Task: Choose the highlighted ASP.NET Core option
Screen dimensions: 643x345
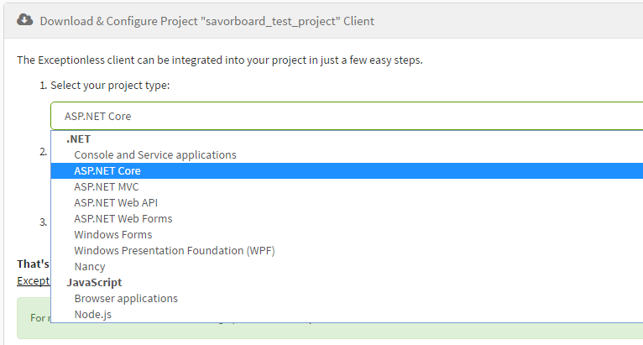Action: (x=347, y=170)
